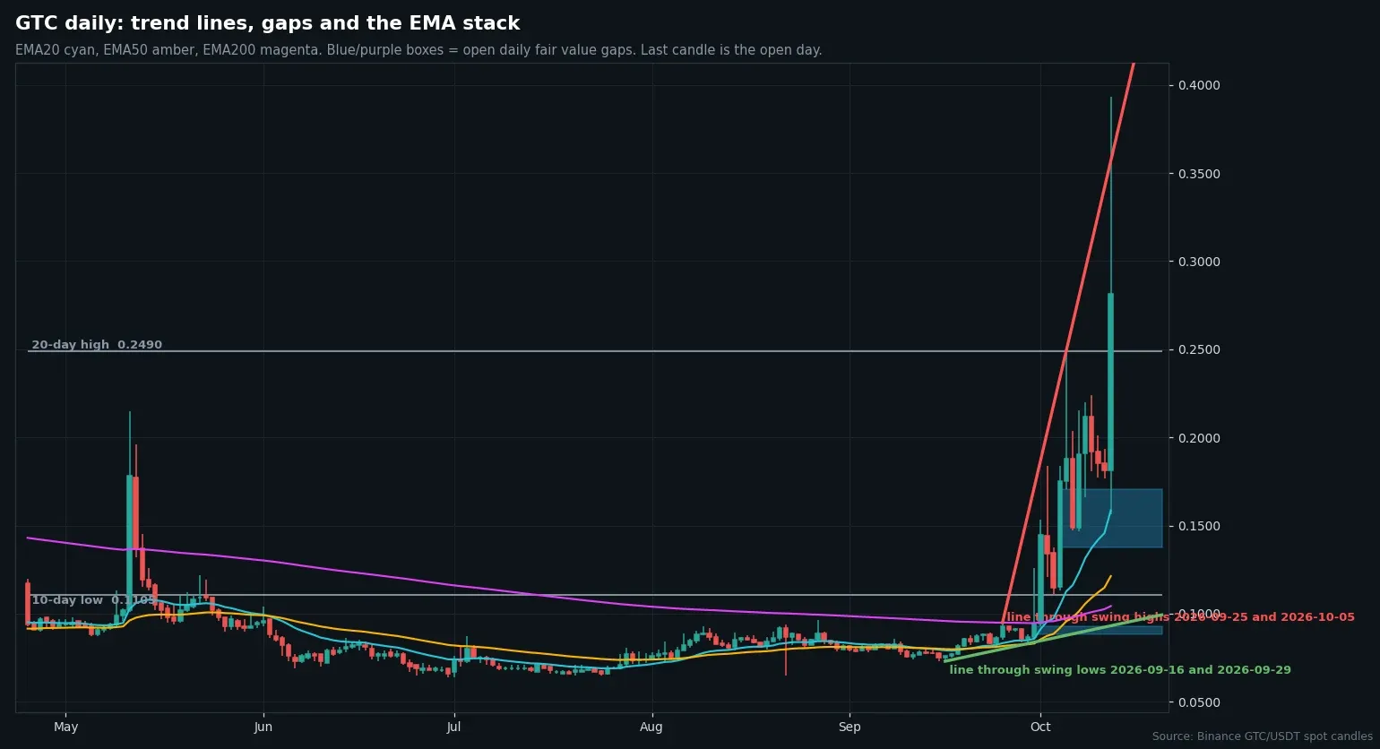Click the 0.1500 price axis label

1200,526
